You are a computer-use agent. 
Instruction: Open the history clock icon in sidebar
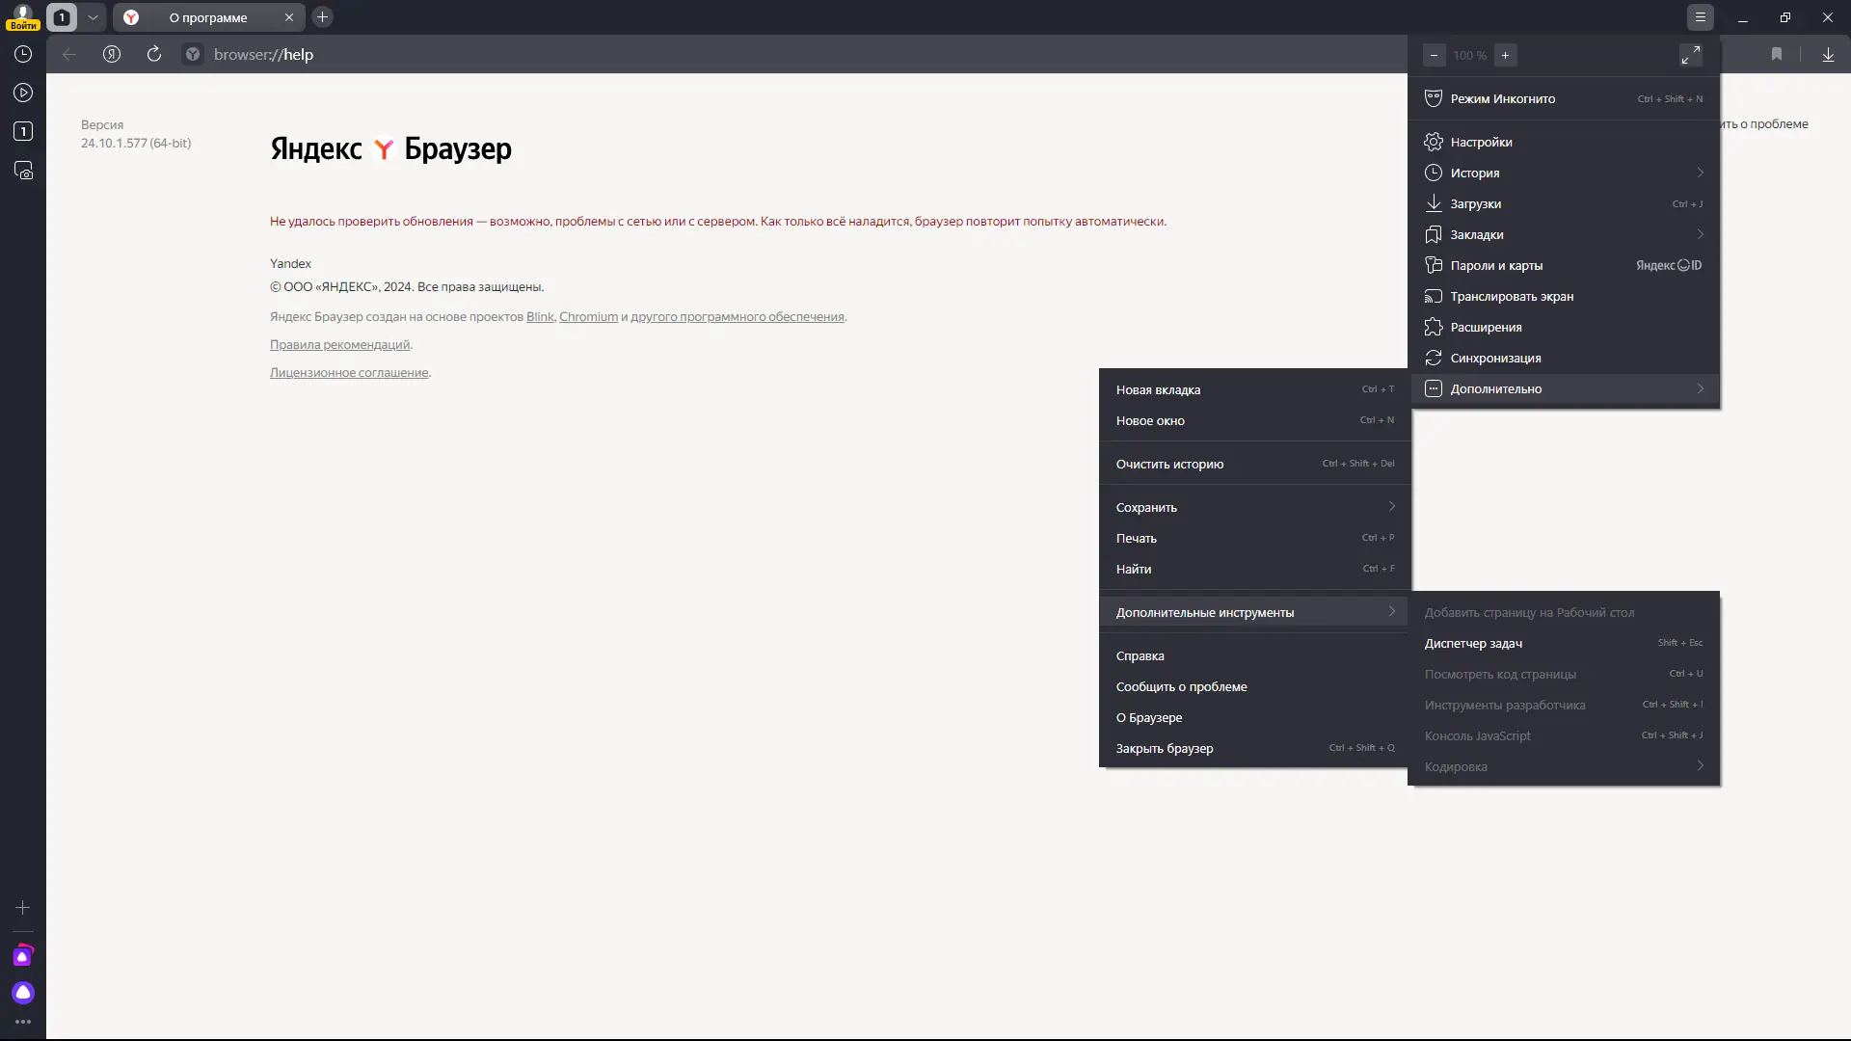pos(23,55)
